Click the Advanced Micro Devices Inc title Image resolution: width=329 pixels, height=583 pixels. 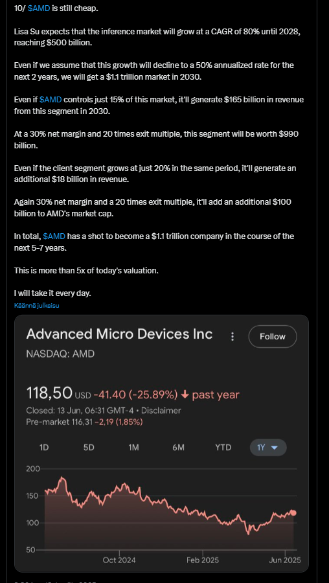pyautogui.click(x=119, y=334)
